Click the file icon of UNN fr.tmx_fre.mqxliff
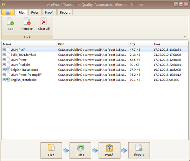This screenshot has width=190, height=161. [x=8, y=74]
